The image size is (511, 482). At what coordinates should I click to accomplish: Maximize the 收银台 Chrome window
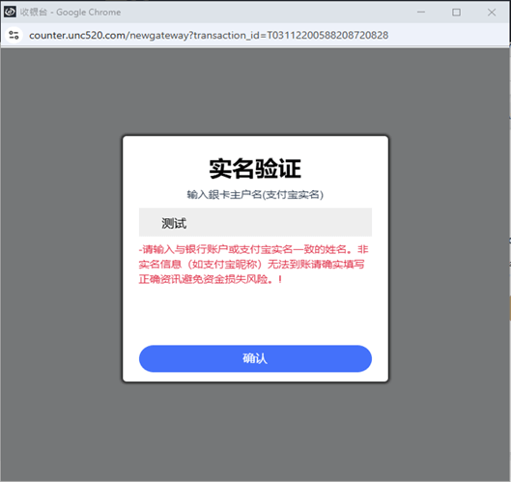point(456,12)
